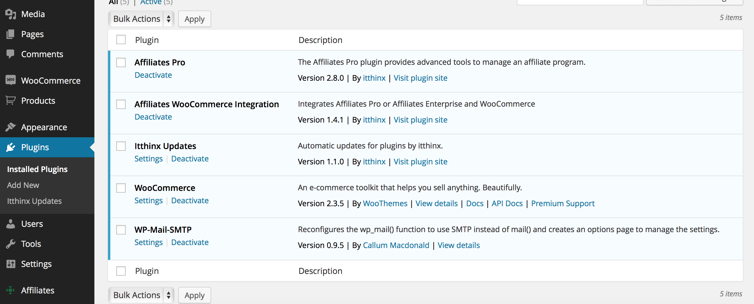Open WooCommerce Docs link
This screenshot has height=304, width=754.
(x=475, y=204)
